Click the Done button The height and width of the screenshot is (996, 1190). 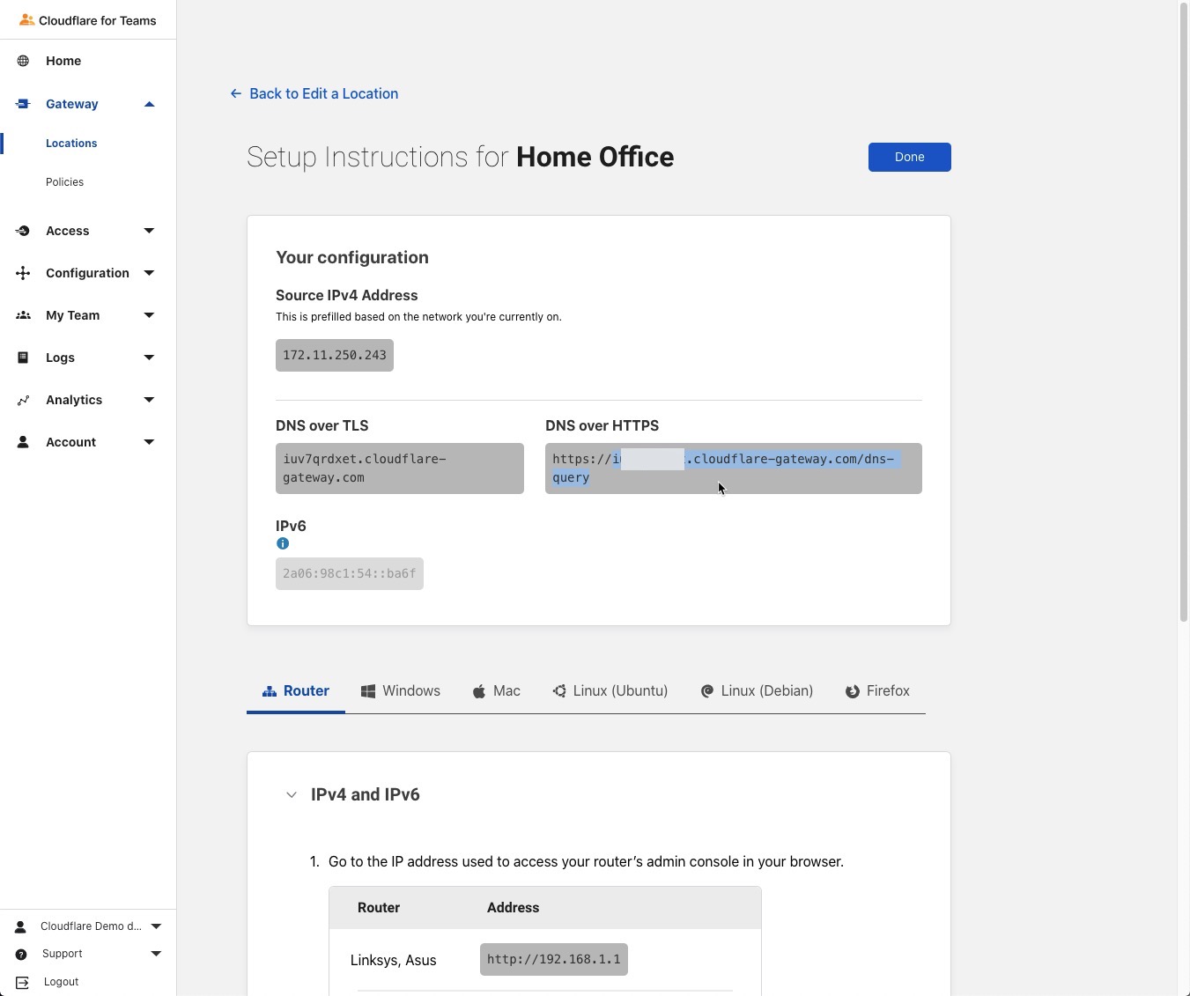pyautogui.click(x=910, y=157)
